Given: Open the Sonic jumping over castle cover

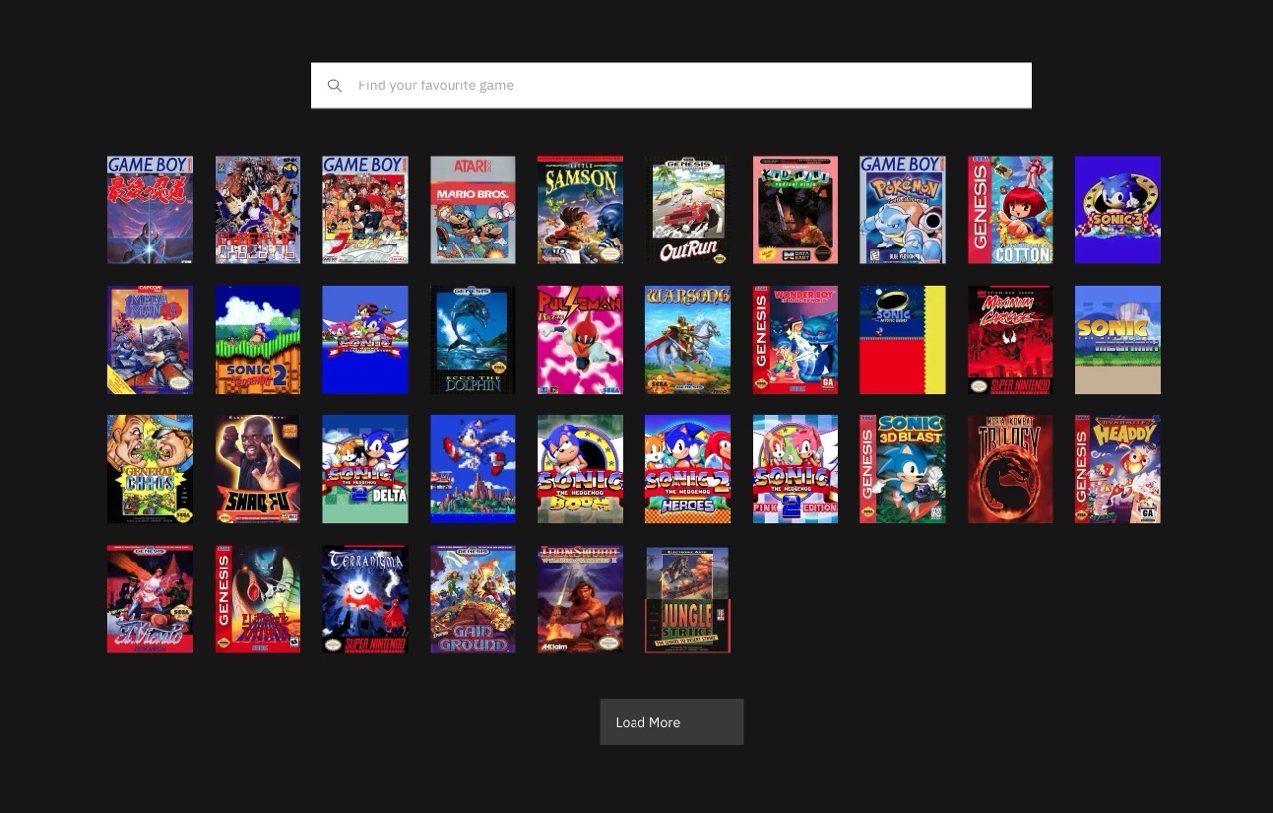Looking at the screenshot, I should 472,469.
